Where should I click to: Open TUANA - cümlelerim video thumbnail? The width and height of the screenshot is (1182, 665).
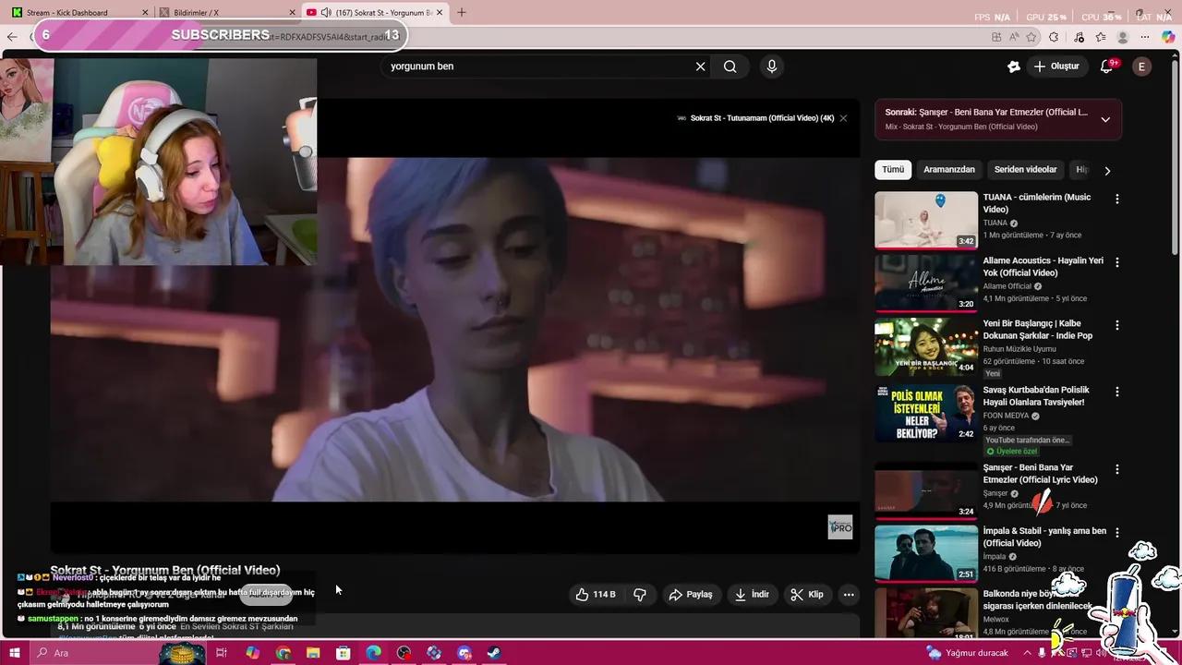(x=926, y=220)
